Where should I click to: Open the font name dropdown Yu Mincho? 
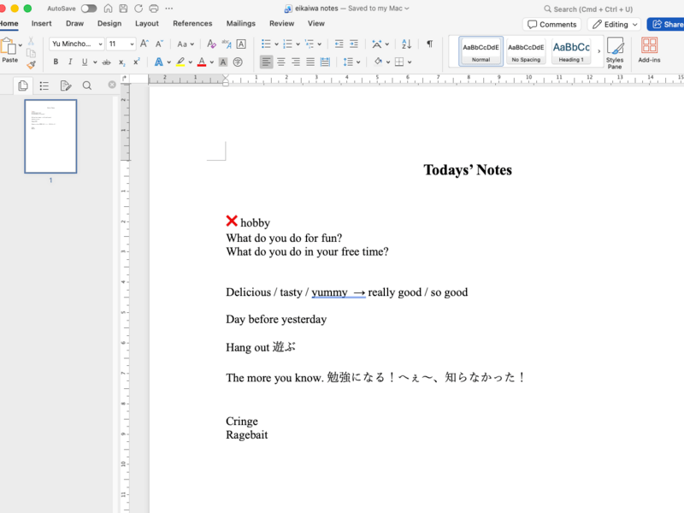tap(77, 44)
